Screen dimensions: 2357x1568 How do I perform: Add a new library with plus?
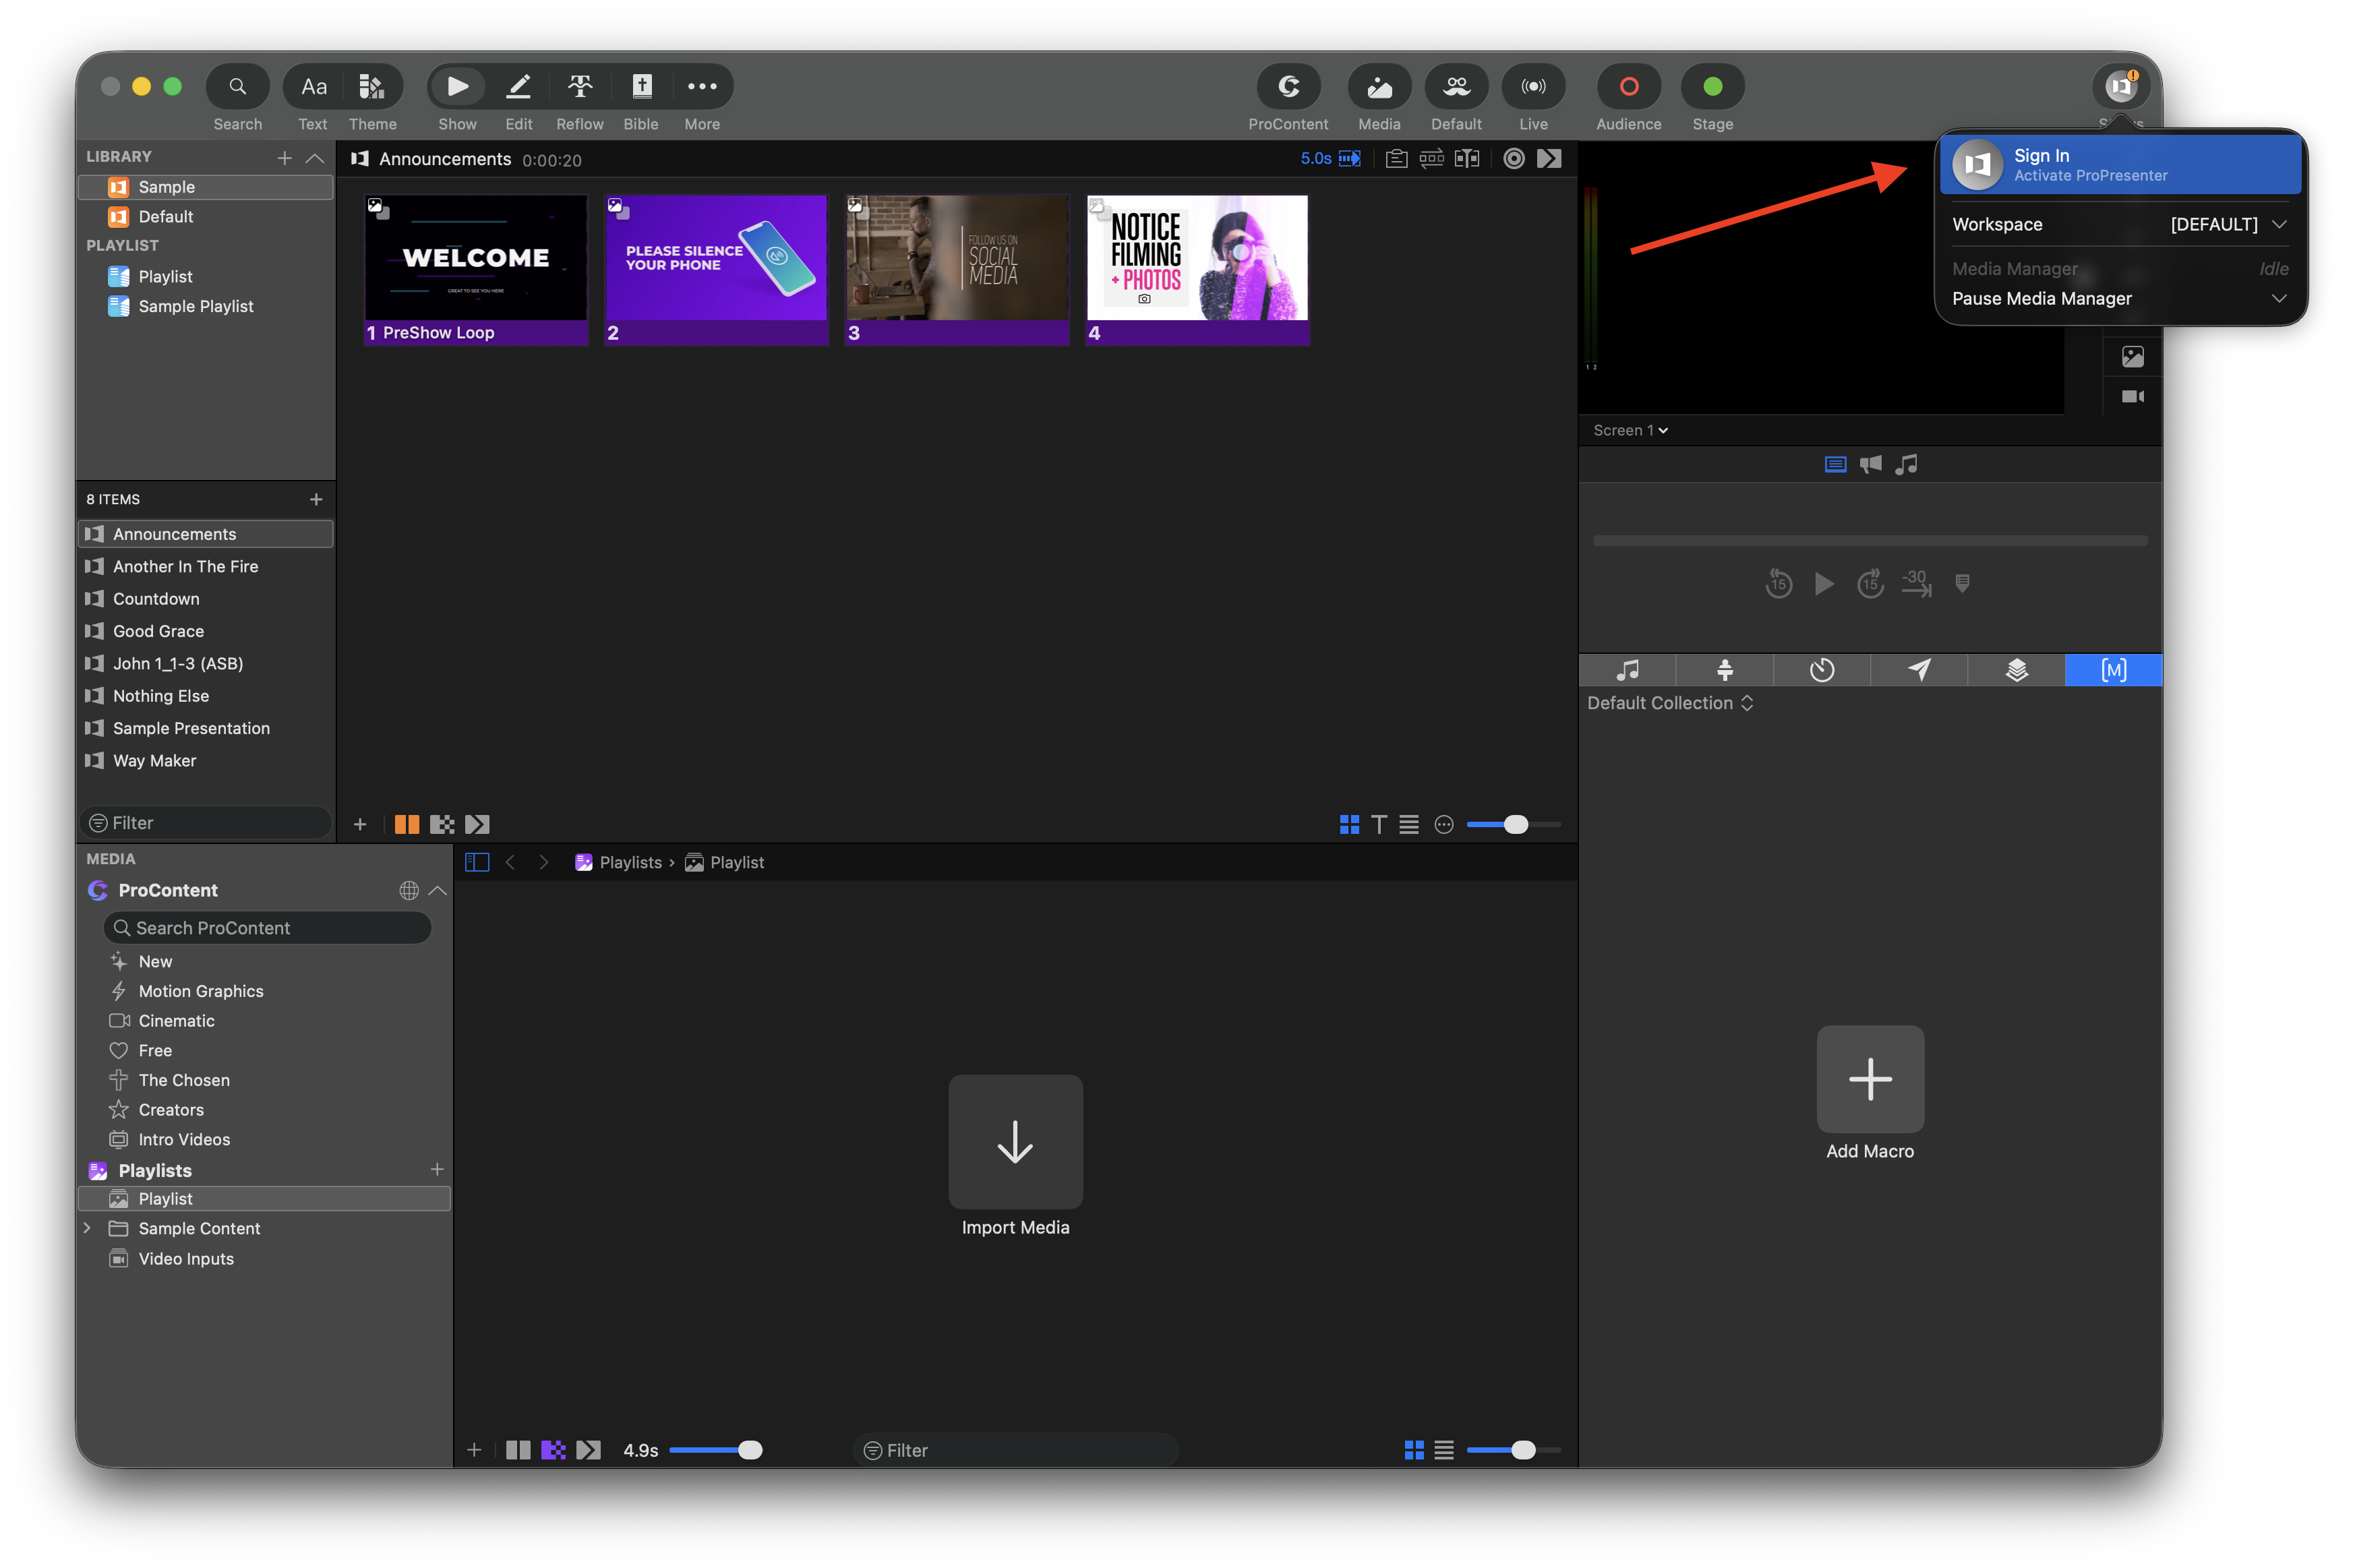click(285, 158)
